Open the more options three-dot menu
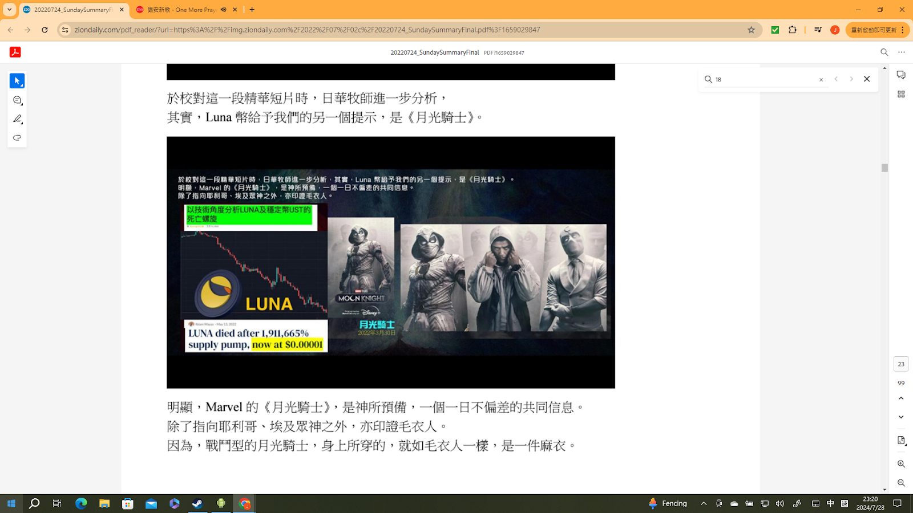913x513 pixels. click(x=902, y=52)
